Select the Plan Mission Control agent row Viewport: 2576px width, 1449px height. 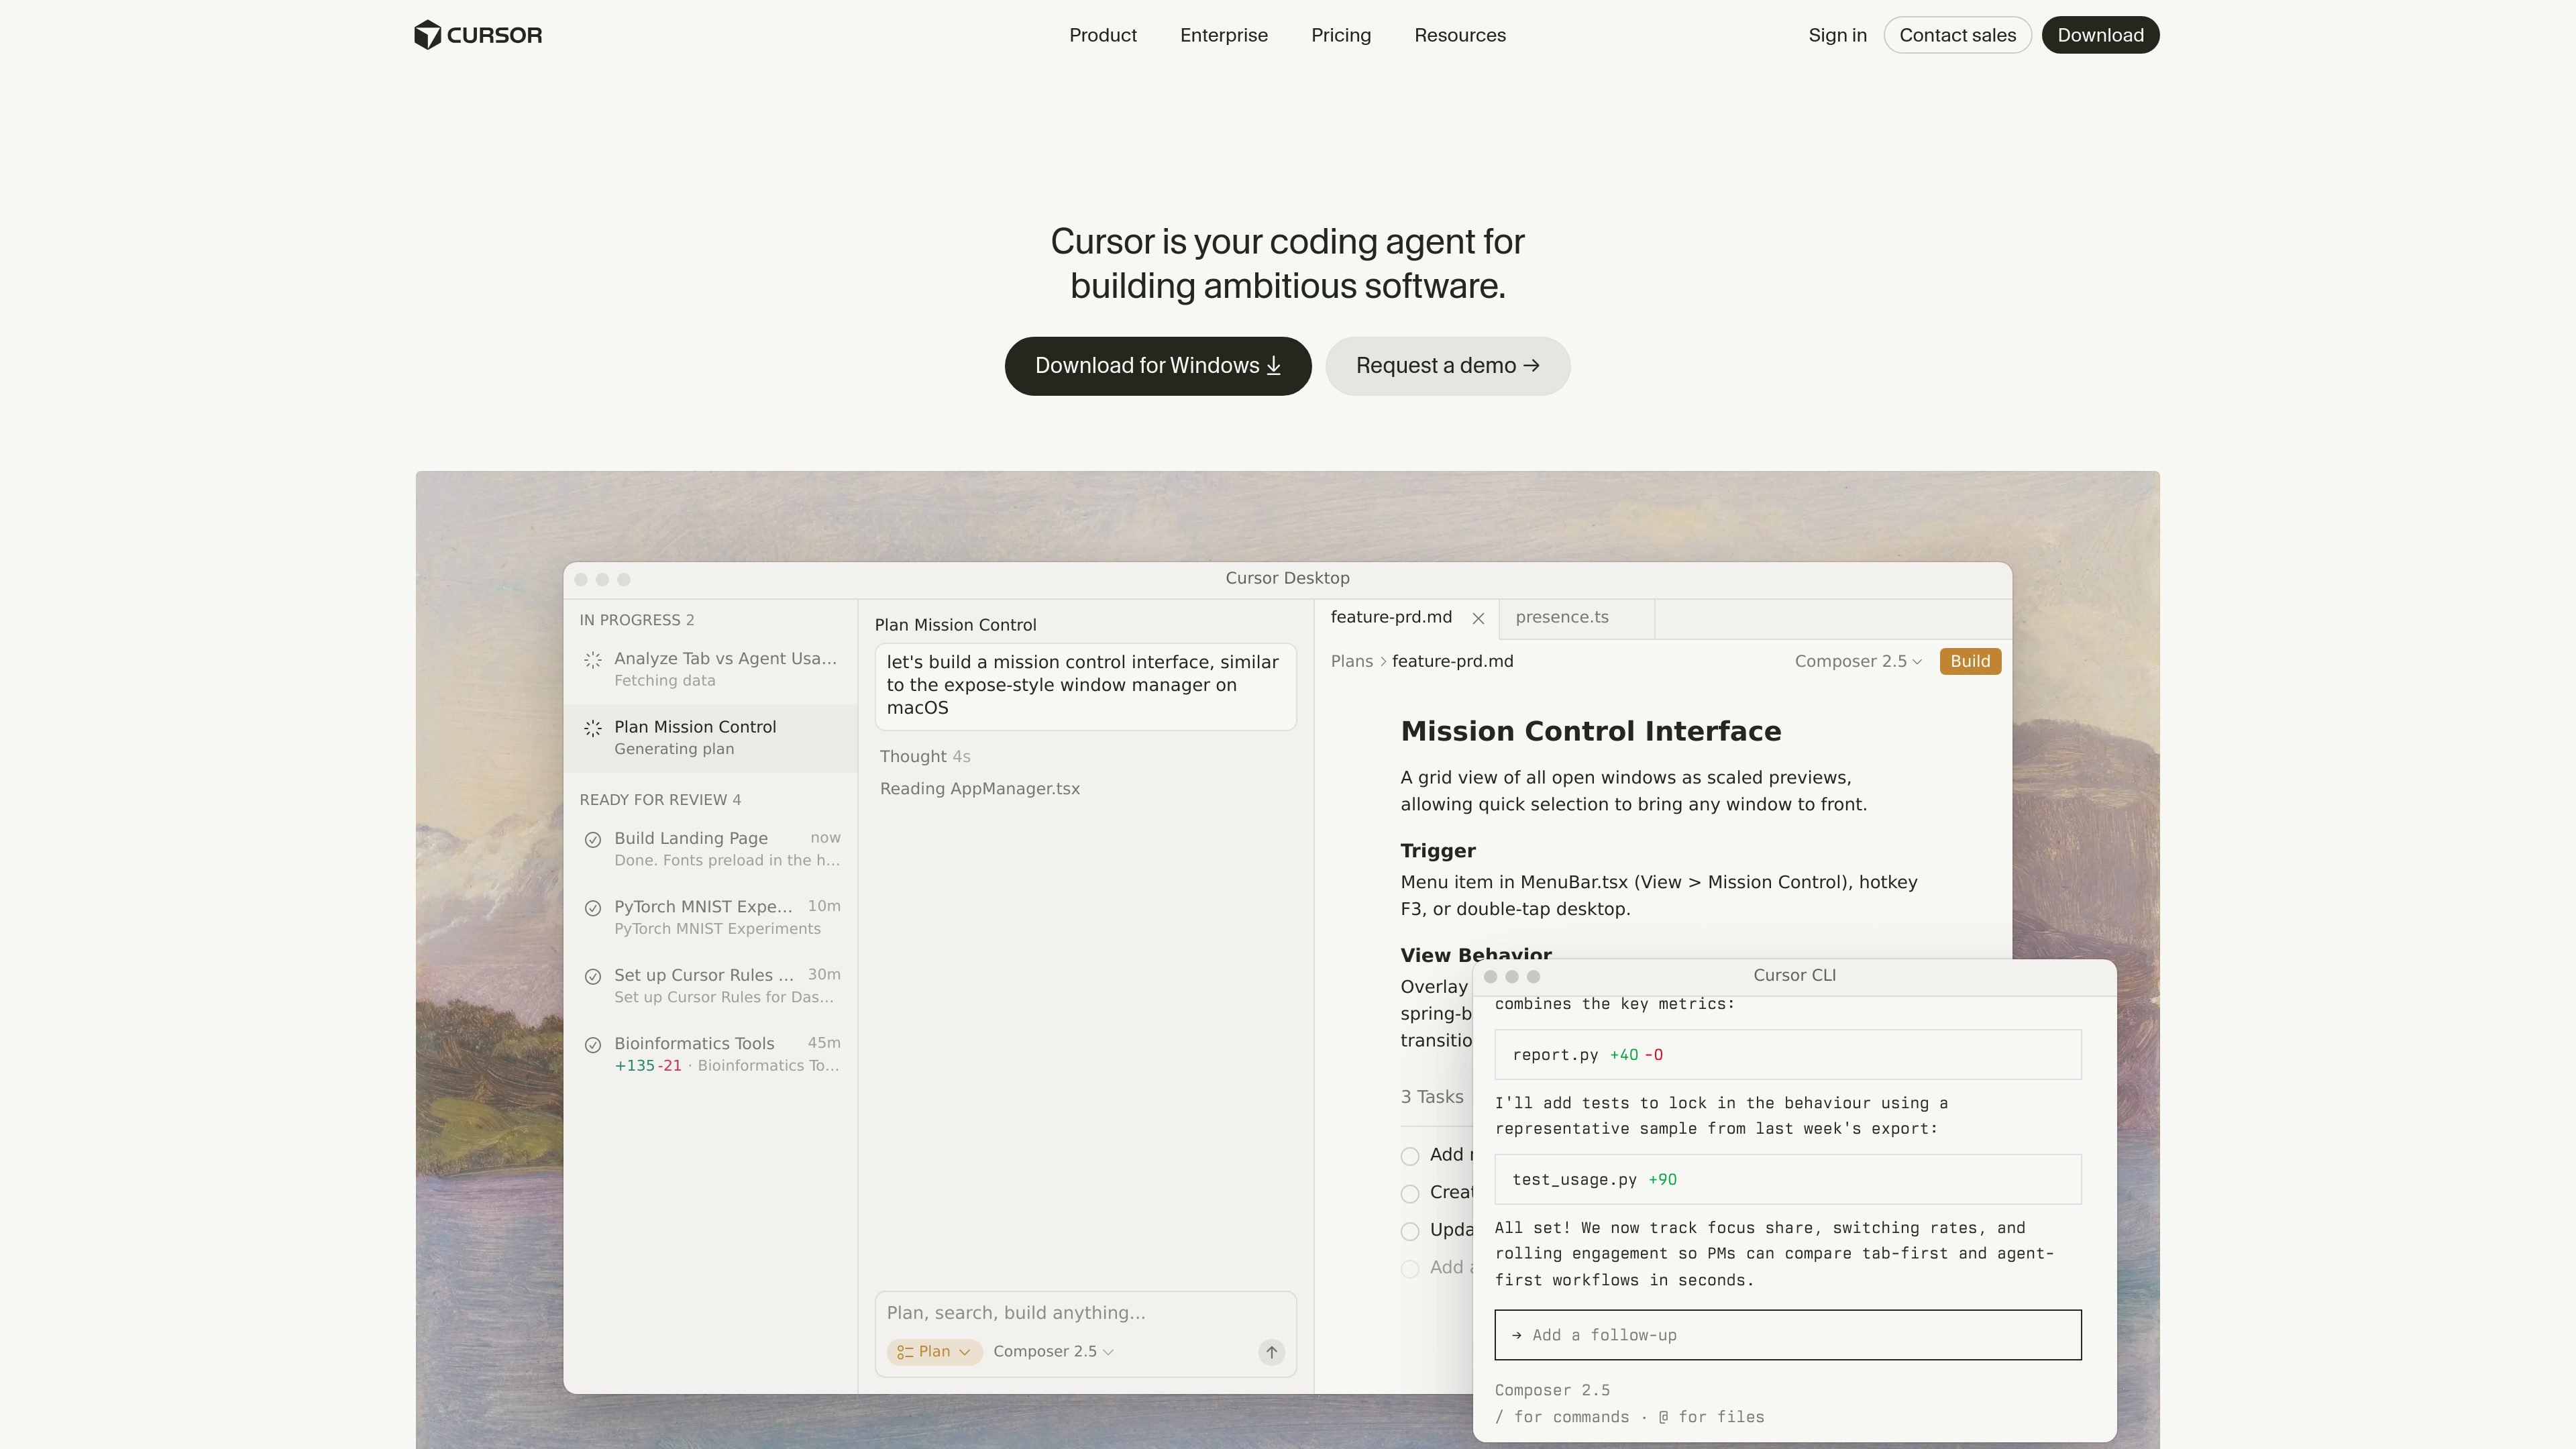click(x=710, y=738)
